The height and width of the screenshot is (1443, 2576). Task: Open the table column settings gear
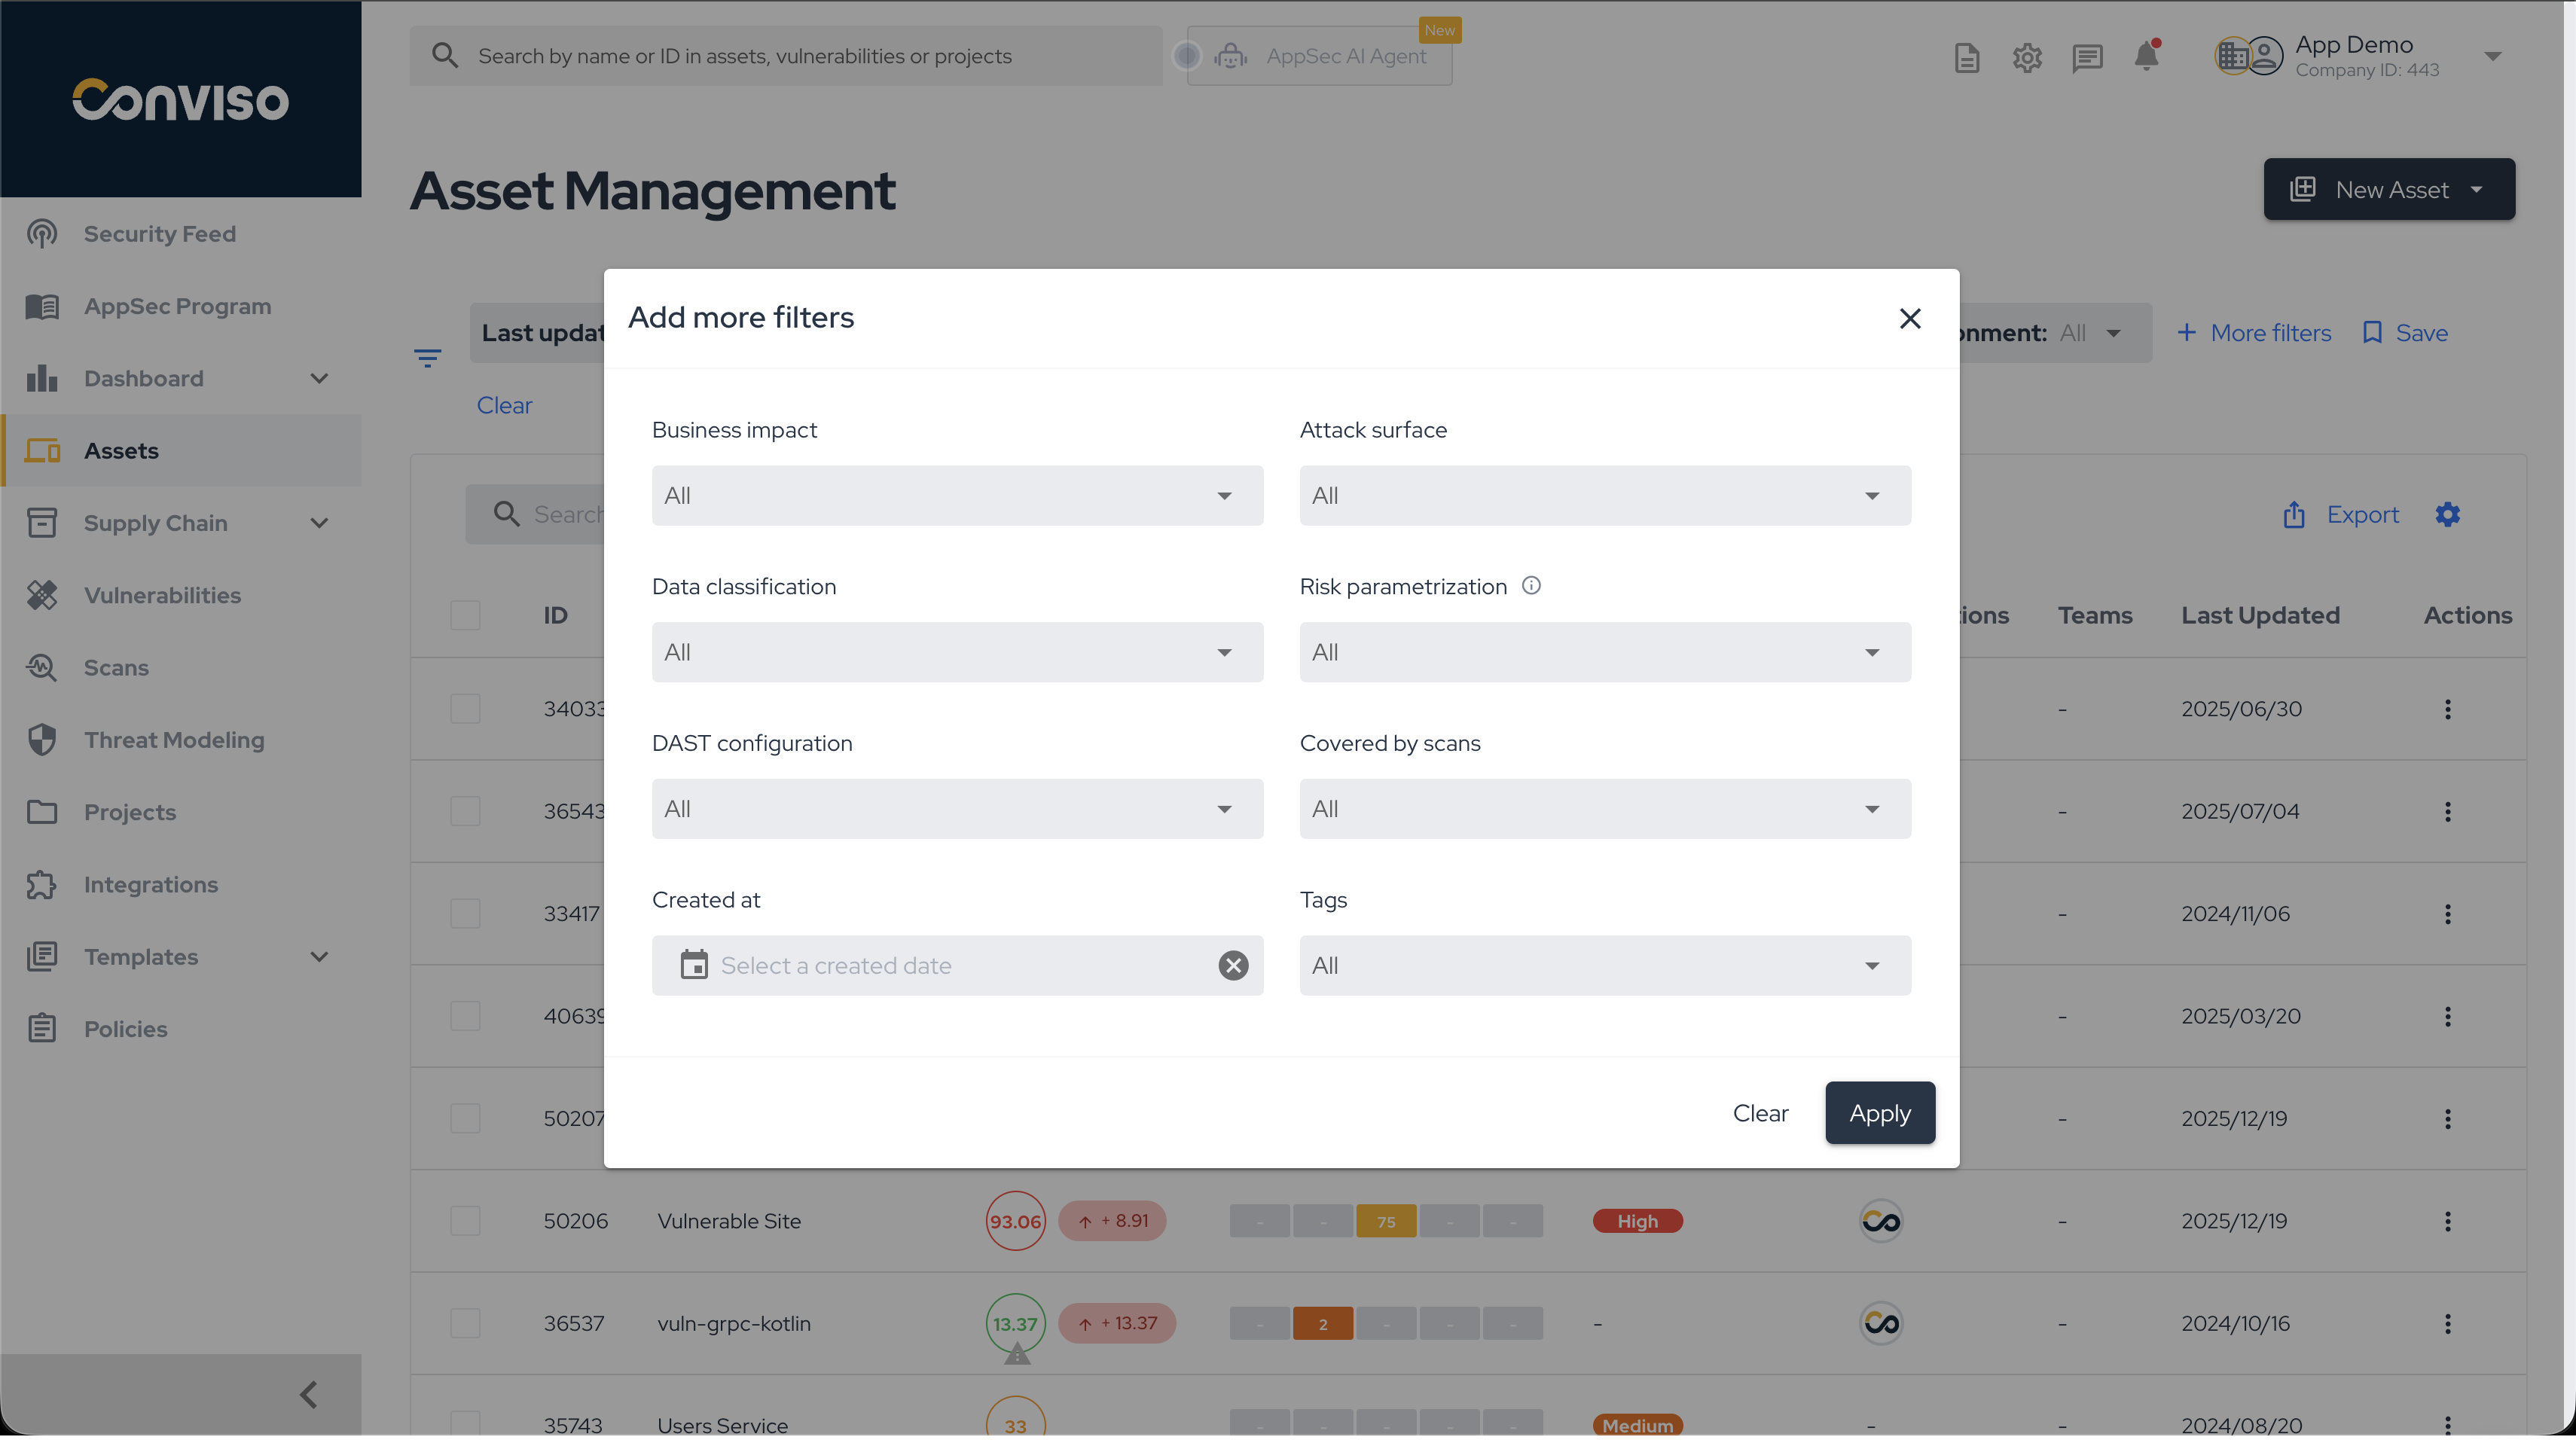tap(2448, 514)
